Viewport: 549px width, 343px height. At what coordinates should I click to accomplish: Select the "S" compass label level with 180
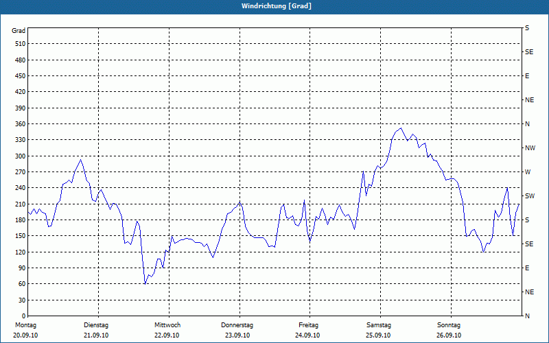[527, 220]
